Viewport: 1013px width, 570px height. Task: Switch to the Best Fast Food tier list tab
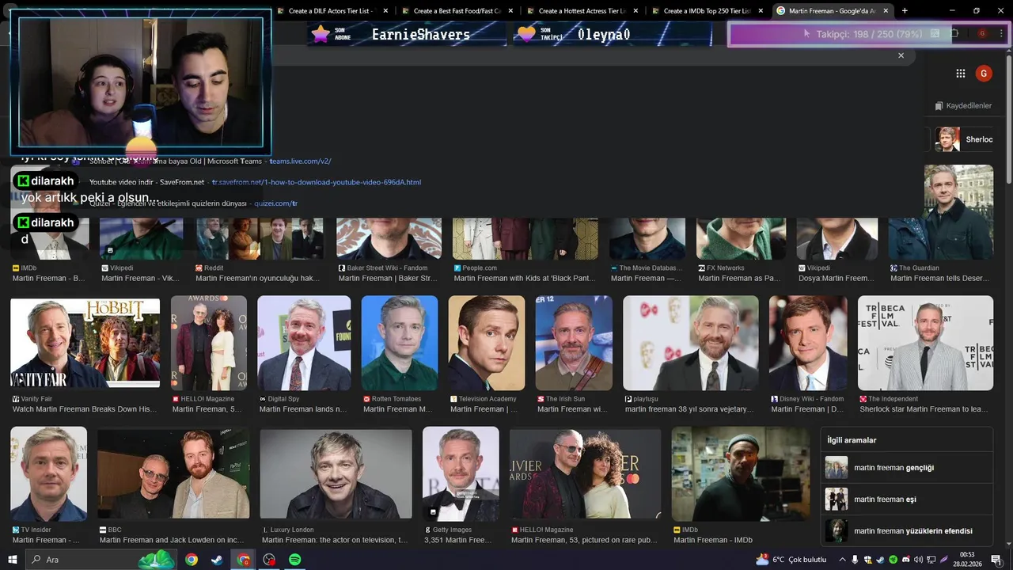pos(457,11)
